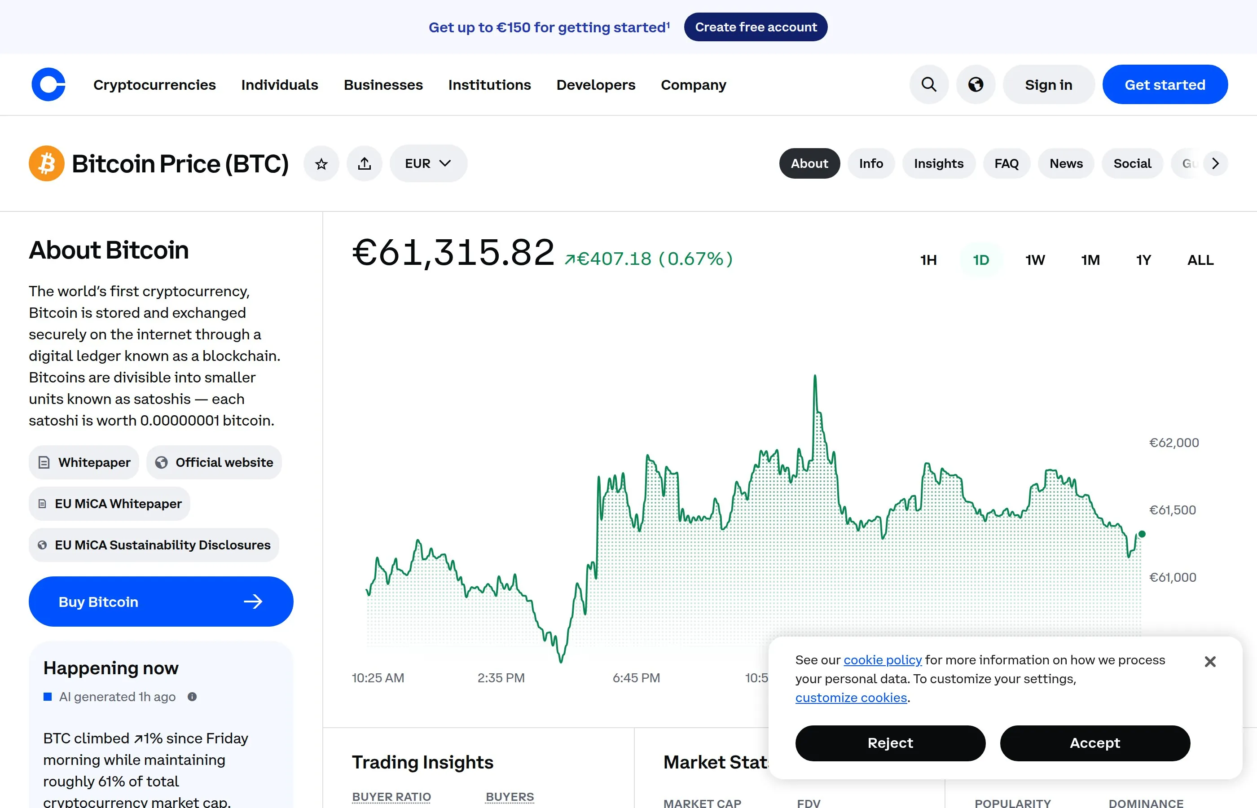
Task: Visit Bitcoin's Official website
Action: 214,462
